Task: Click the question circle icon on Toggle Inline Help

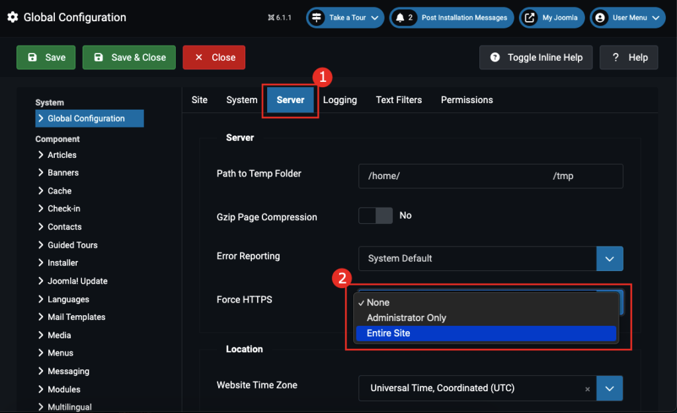Action: coord(495,57)
